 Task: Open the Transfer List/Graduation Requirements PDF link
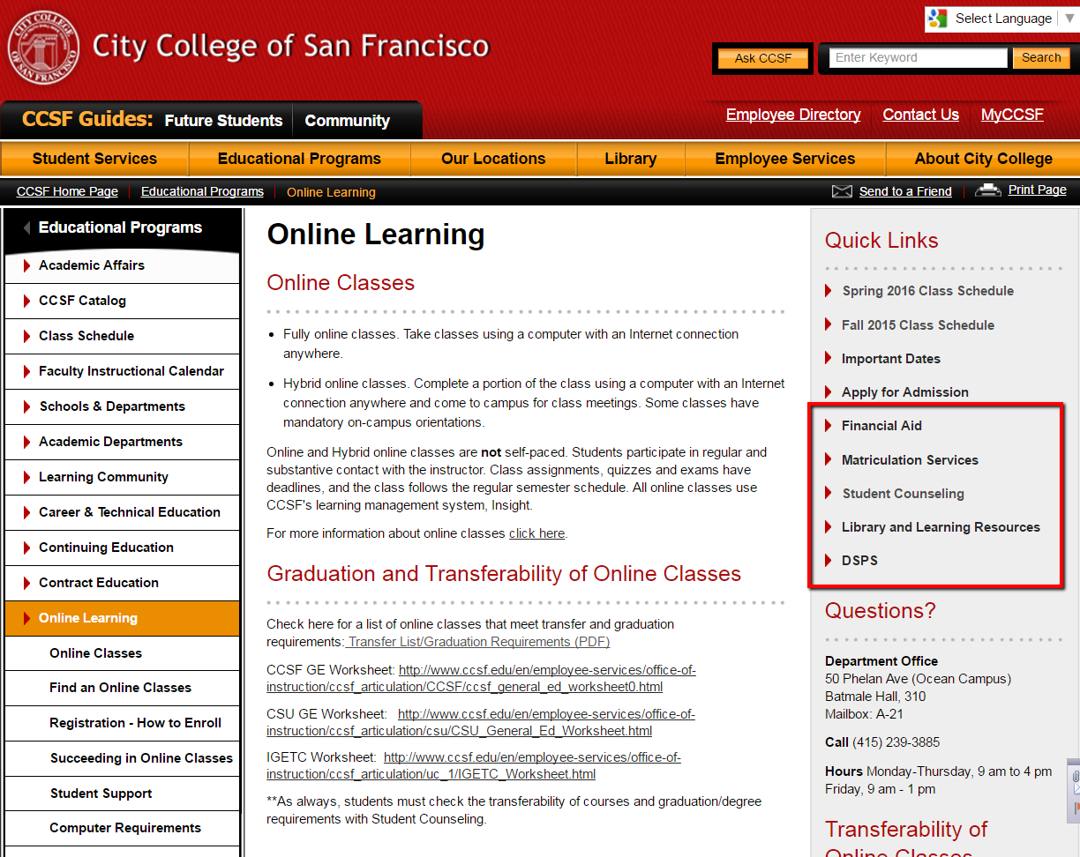(x=477, y=642)
